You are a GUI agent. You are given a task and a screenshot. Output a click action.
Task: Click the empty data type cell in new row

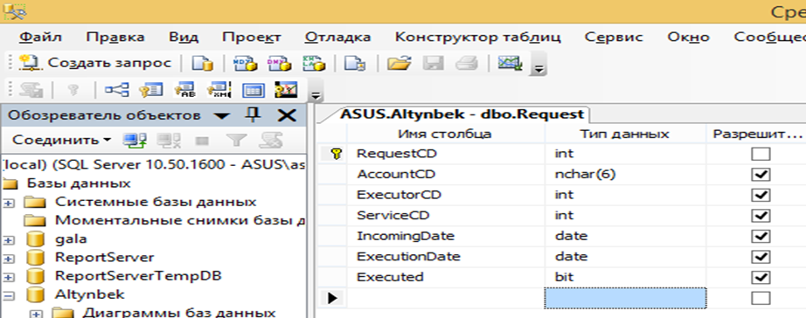625,298
